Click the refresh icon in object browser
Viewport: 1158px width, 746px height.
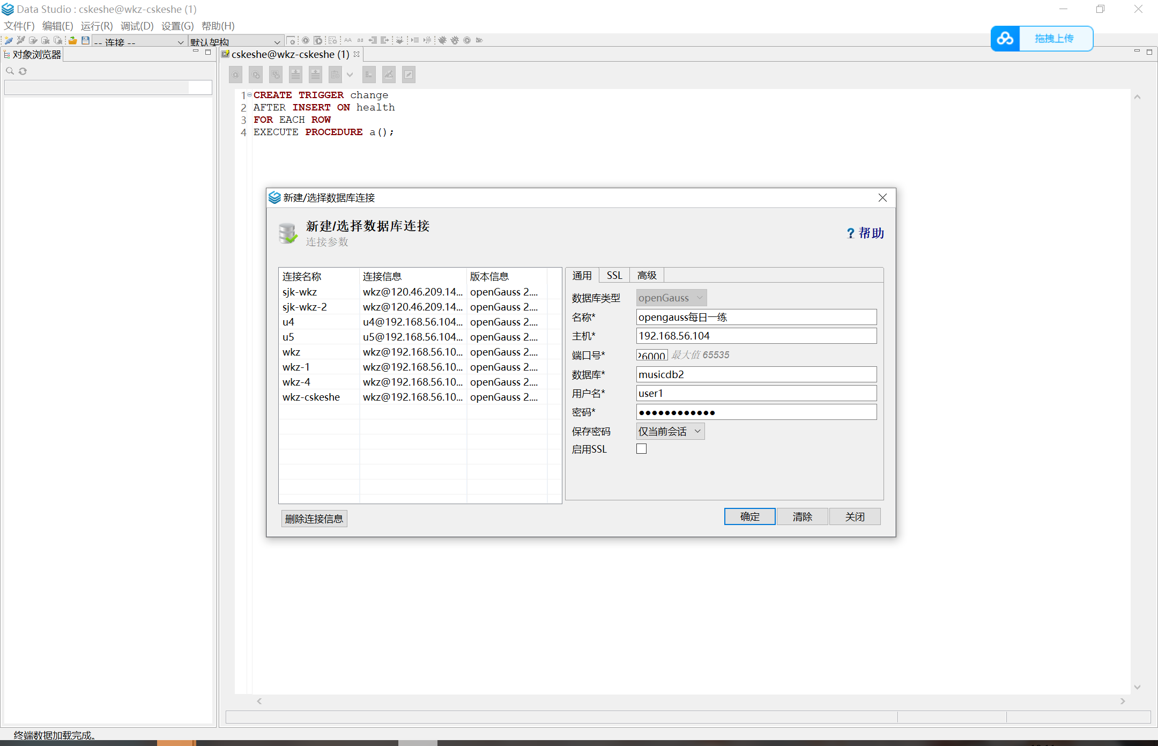(23, 71)
